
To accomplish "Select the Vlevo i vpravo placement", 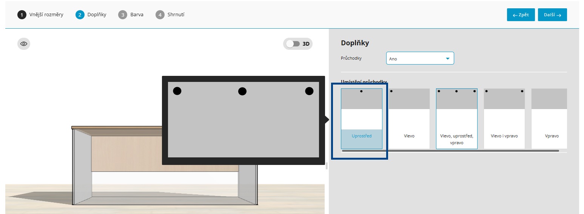I will (x=504, y=119).
